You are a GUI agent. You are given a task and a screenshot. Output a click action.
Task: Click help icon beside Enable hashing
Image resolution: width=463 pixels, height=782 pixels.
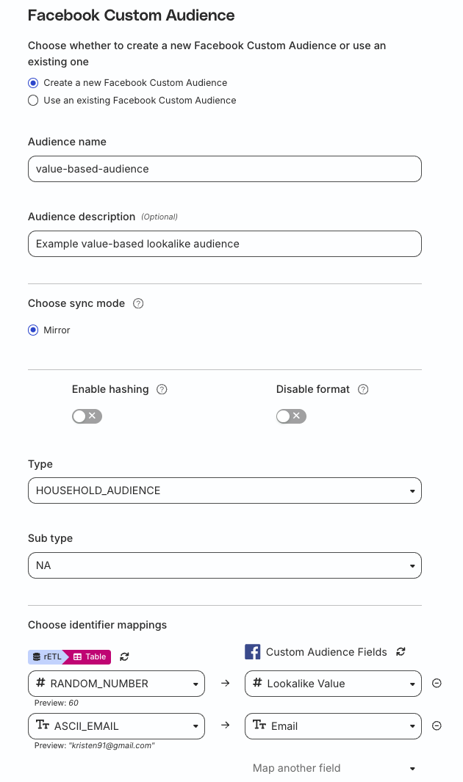(162, 389)
